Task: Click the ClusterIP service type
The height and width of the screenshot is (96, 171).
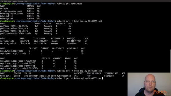Action: coord(25,43)
